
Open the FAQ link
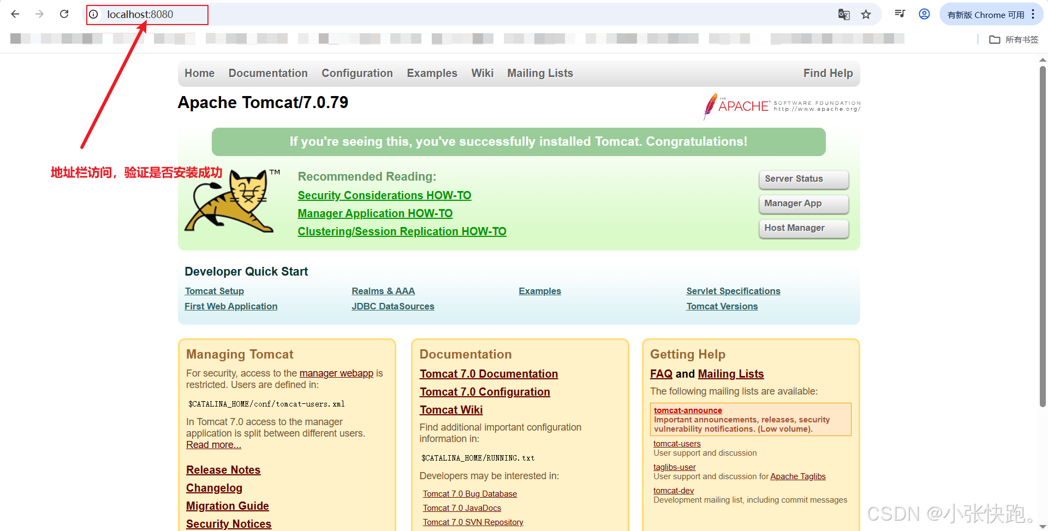pos(661,374)
